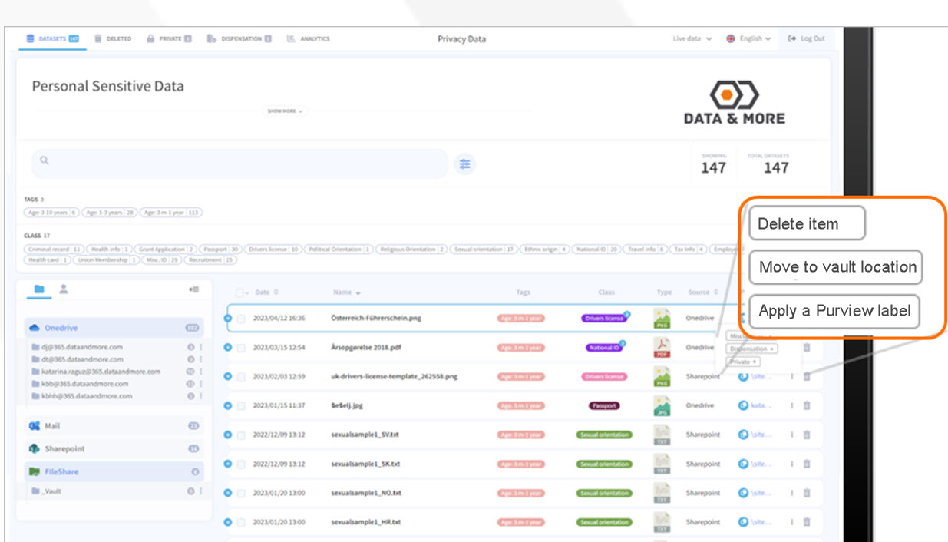The width and height of the screenshot is (948, 542).
Task: Expand the Årsopgørelse 2018.pdf row with plus icon
Action: tap(228, 348)
